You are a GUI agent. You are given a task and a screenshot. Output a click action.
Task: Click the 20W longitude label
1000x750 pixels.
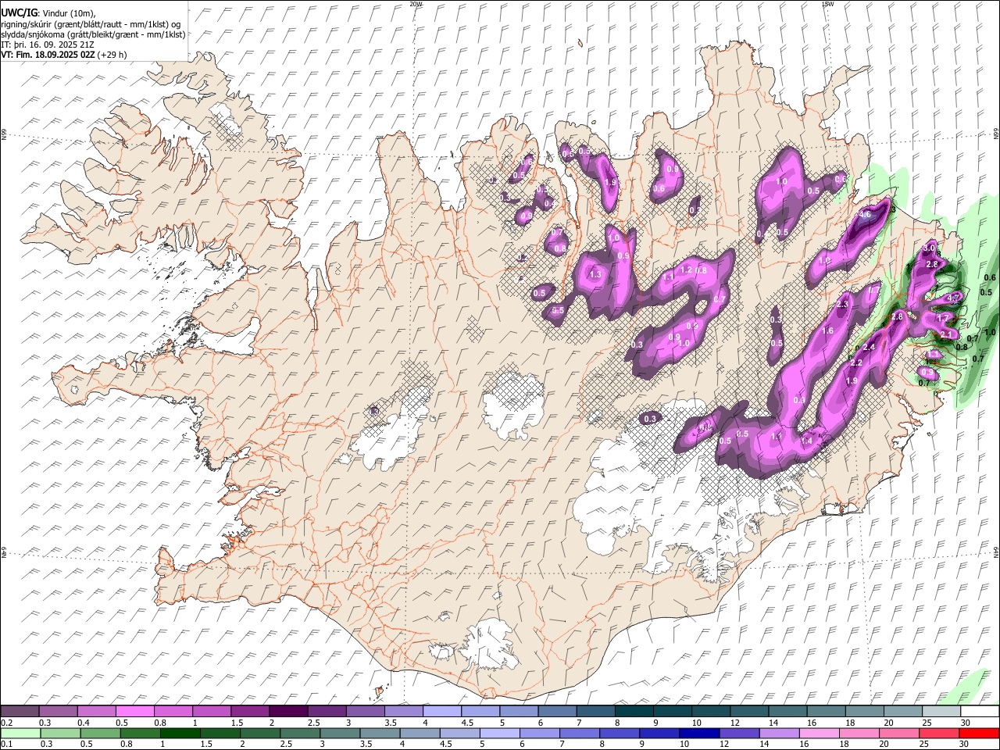tap(416, 4)
